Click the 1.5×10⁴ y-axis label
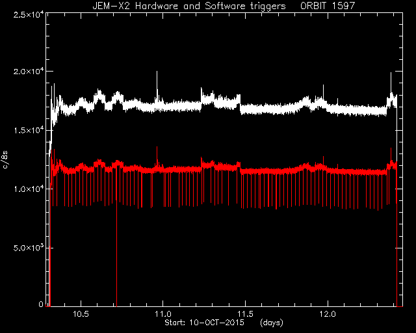The height and width of the screenshot is (333, 416). pos(29,130)
